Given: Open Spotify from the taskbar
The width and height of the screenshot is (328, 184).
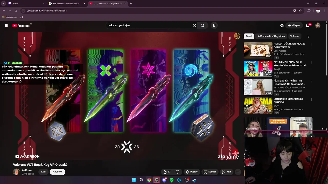Looking at the screenshot, I should click(x=172, y=180).
